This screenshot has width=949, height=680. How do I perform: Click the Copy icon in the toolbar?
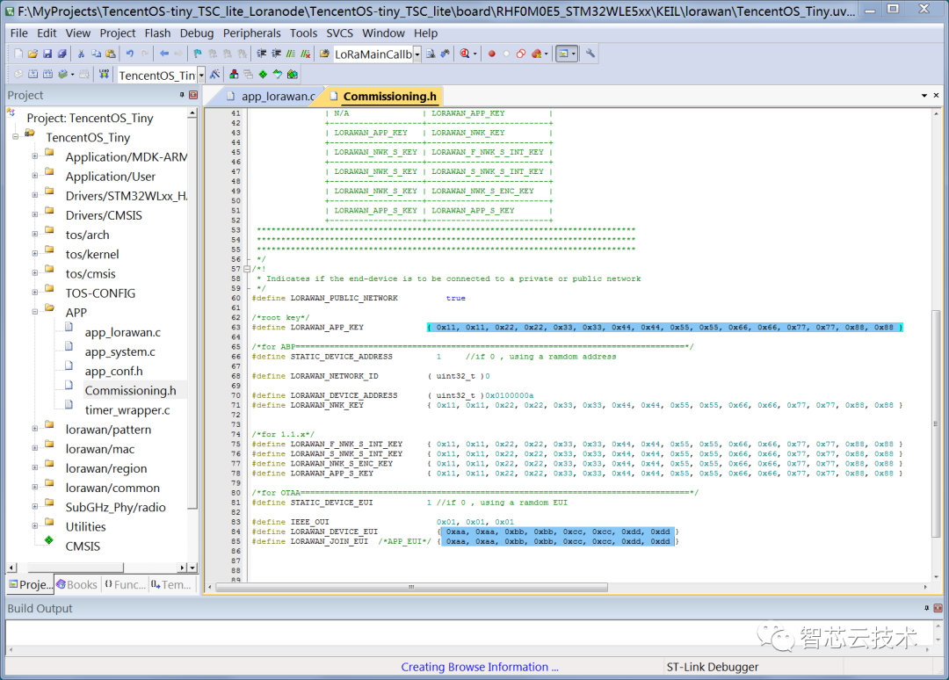coord(96,54)
